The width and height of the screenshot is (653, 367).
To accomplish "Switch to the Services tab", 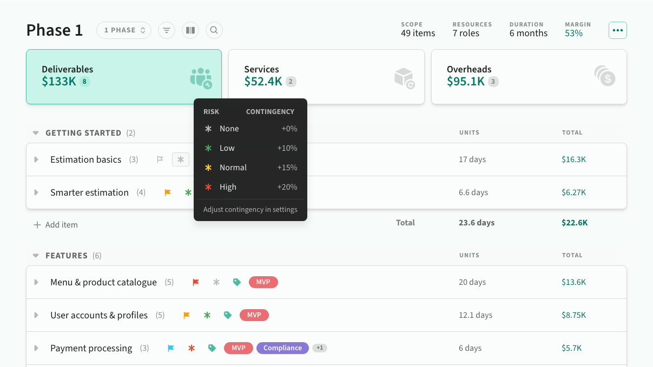I will coord(326,77).
